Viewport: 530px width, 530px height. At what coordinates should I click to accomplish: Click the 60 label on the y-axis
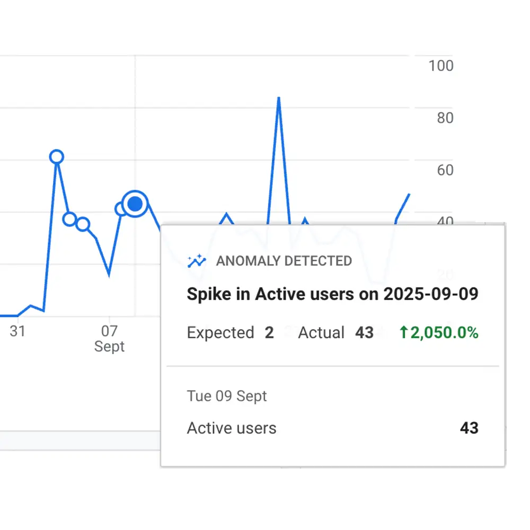tap(445, 170)
